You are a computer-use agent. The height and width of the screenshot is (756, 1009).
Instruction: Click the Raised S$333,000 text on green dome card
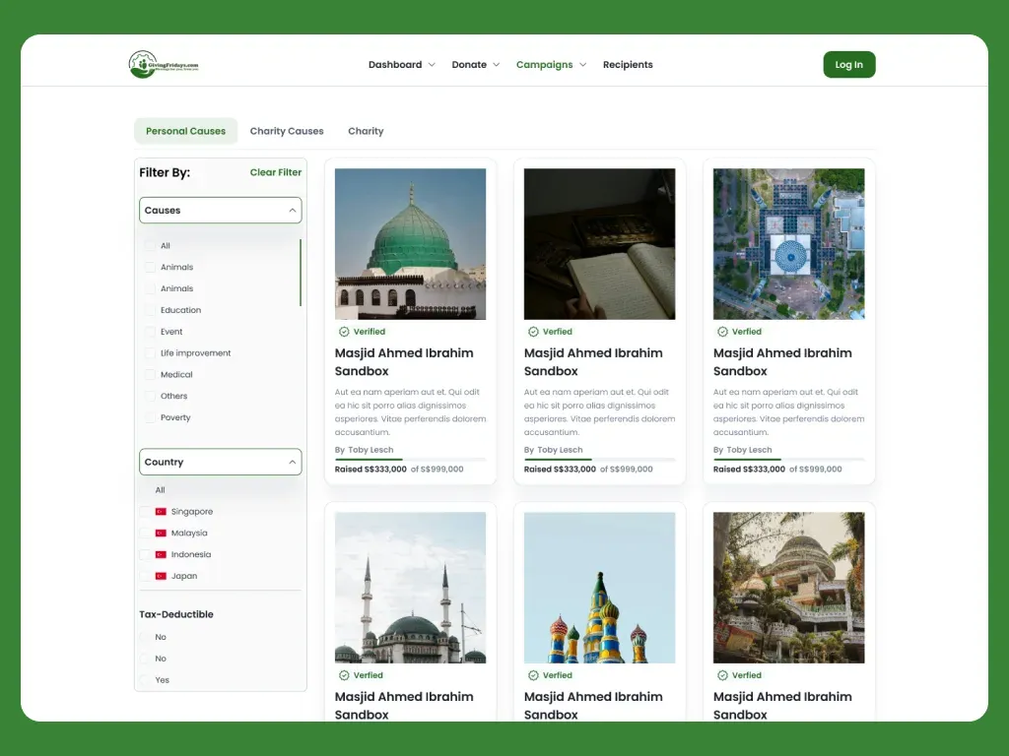tap(370, 470)
